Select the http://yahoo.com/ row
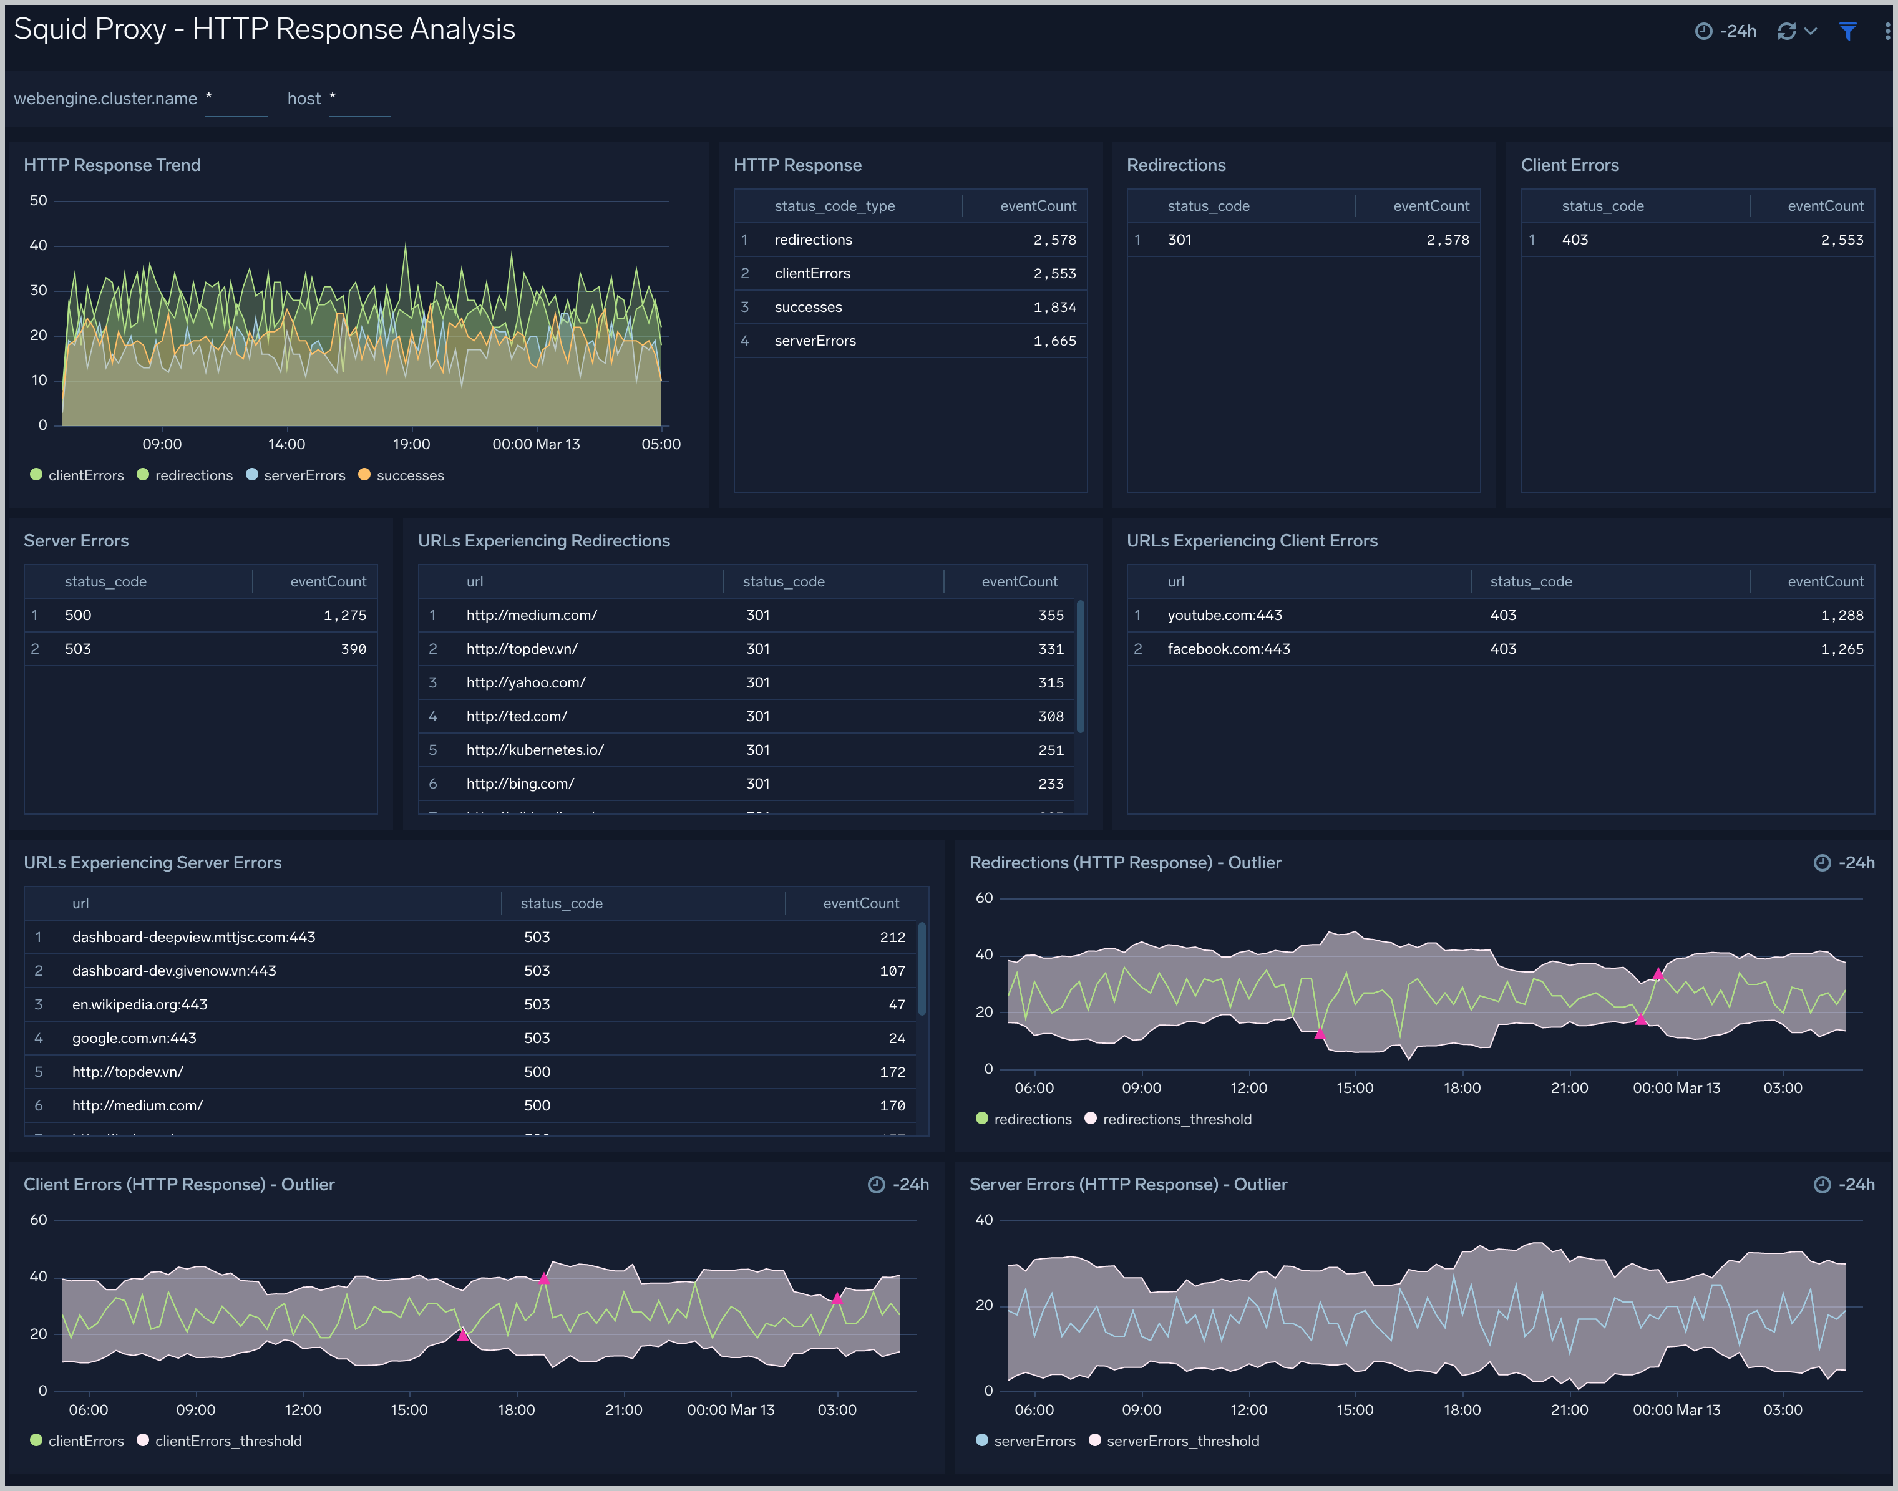The height and width of the screenshot is (1491, 1898). click(747, 682)
